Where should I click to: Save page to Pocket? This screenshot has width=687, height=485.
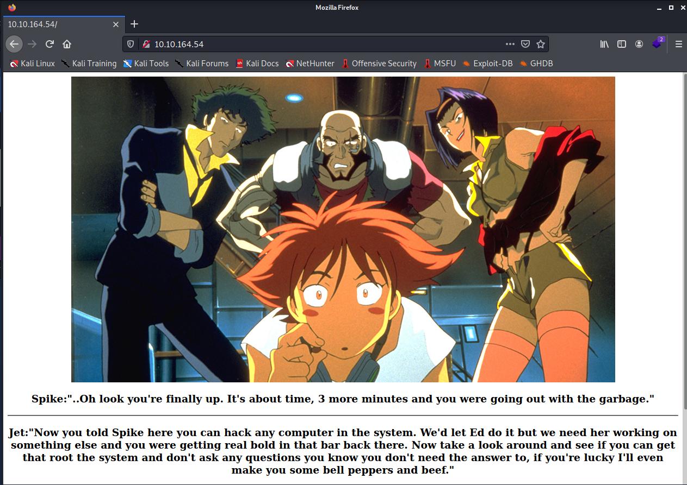point(525,44)
